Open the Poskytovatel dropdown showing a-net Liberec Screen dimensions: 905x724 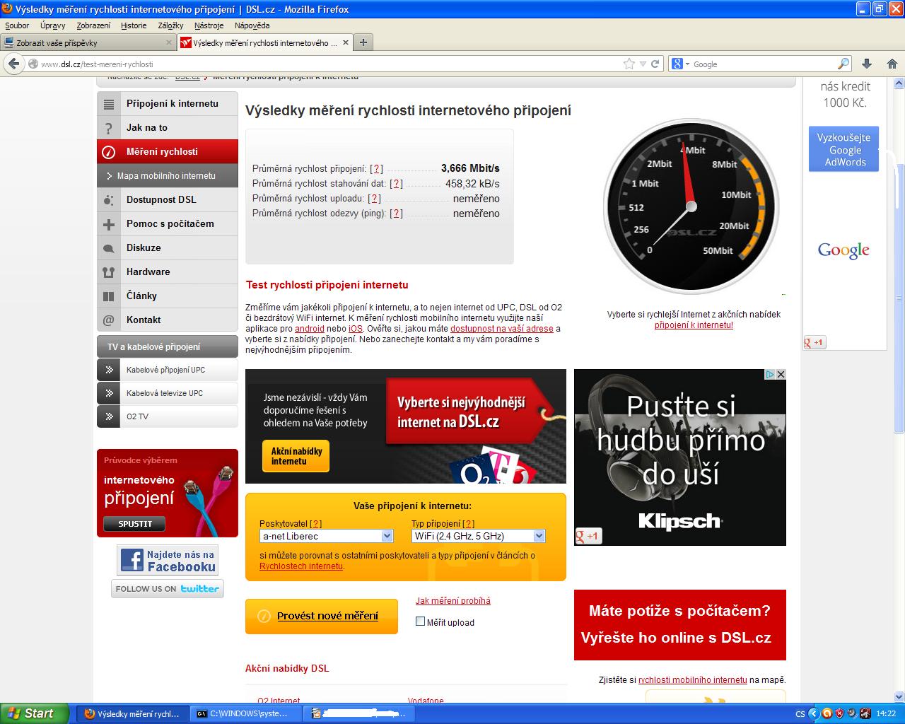click(327, 536)
